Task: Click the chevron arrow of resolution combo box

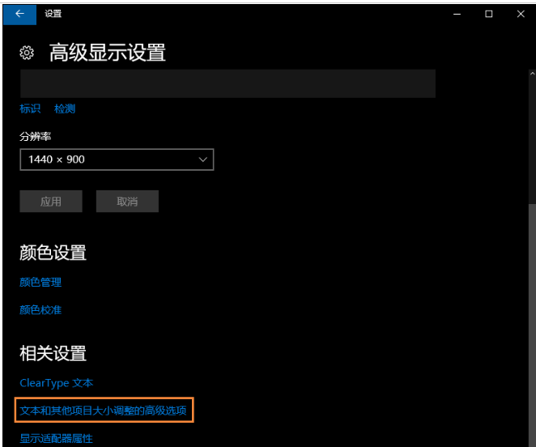Action: 202,160
